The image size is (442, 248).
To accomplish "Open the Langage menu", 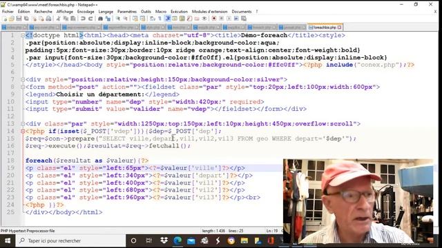I will [x=106, y=12].
